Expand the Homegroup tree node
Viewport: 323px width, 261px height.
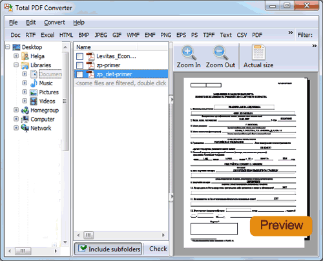16,110
